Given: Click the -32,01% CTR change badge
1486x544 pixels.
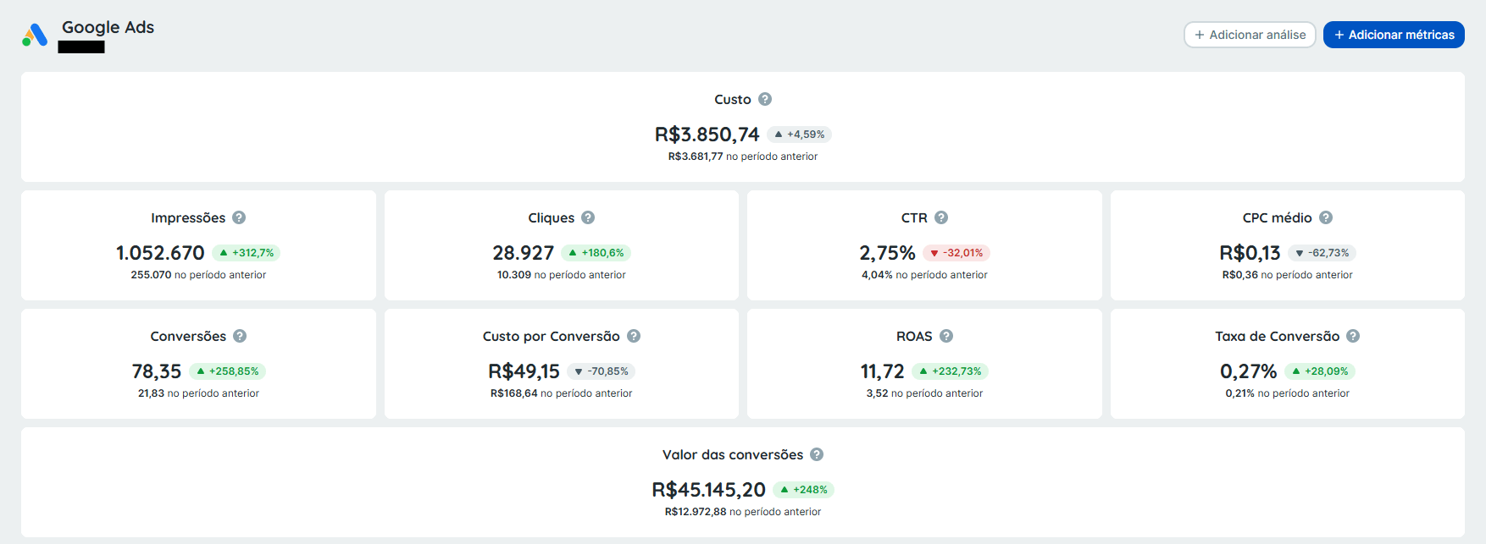Looking at the screenshot, I should pos(956,253).
